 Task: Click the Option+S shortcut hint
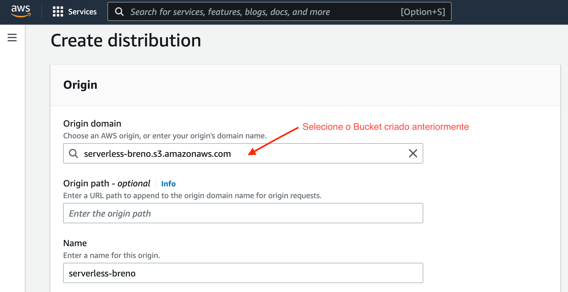423,12
